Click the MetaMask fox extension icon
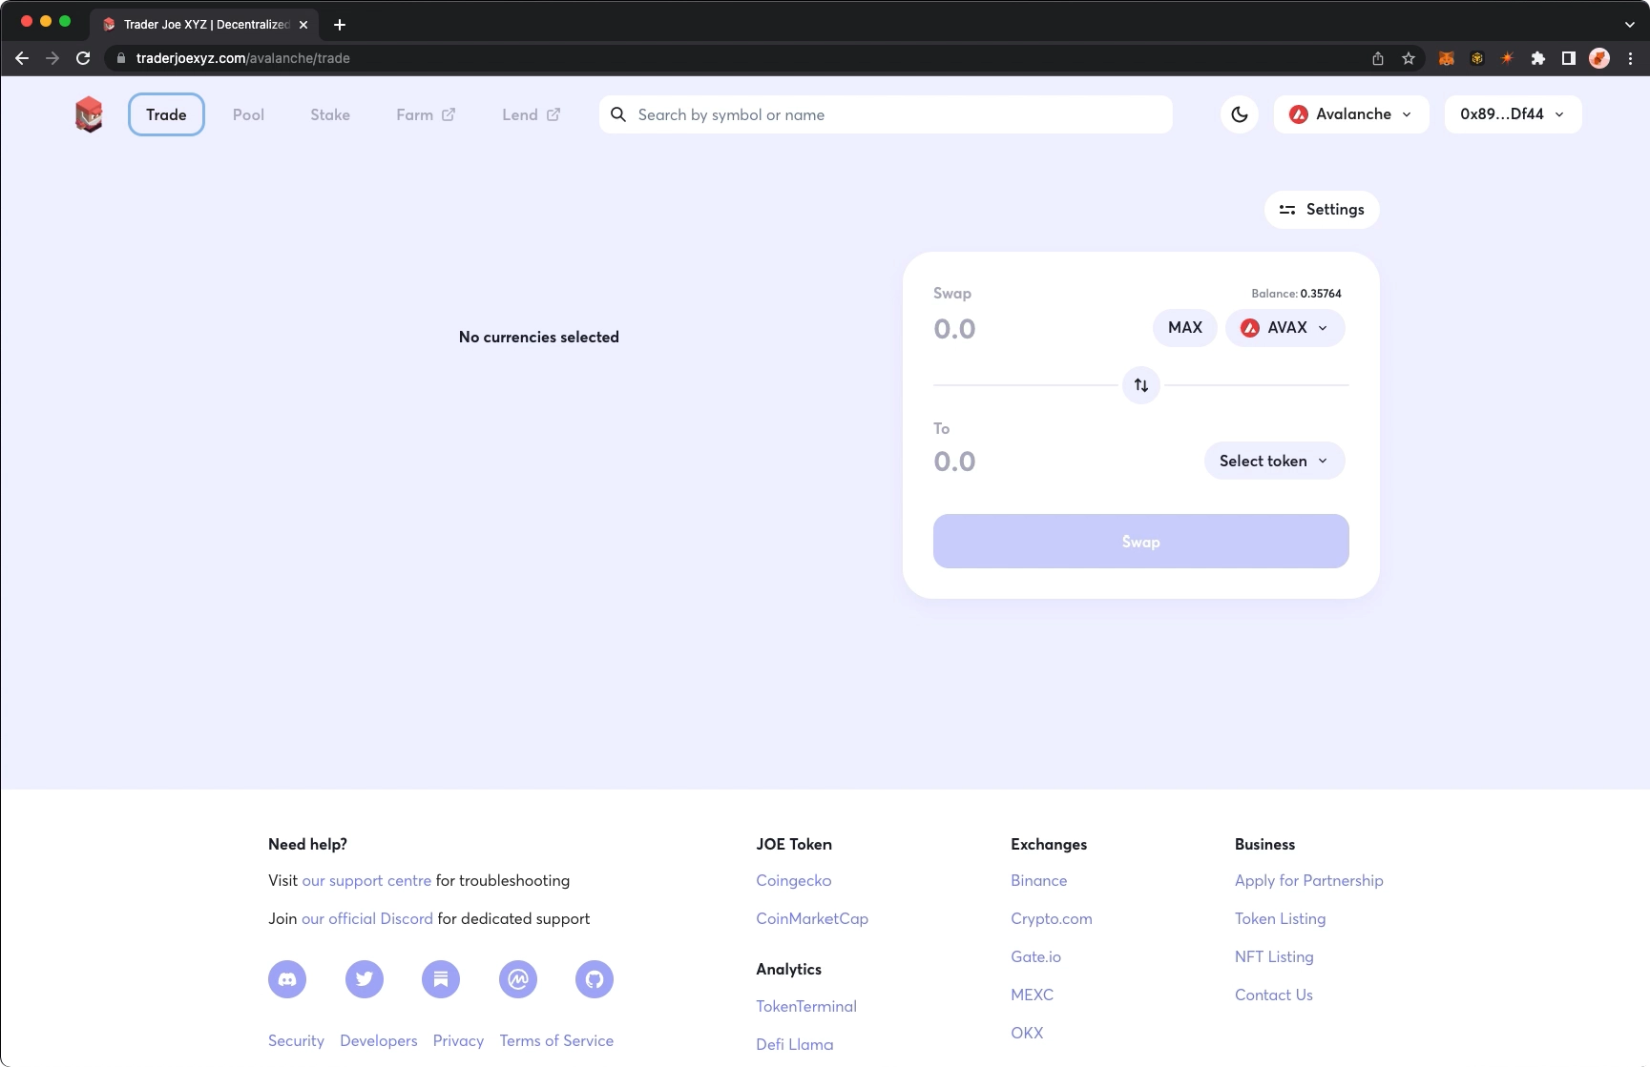 1447,58
